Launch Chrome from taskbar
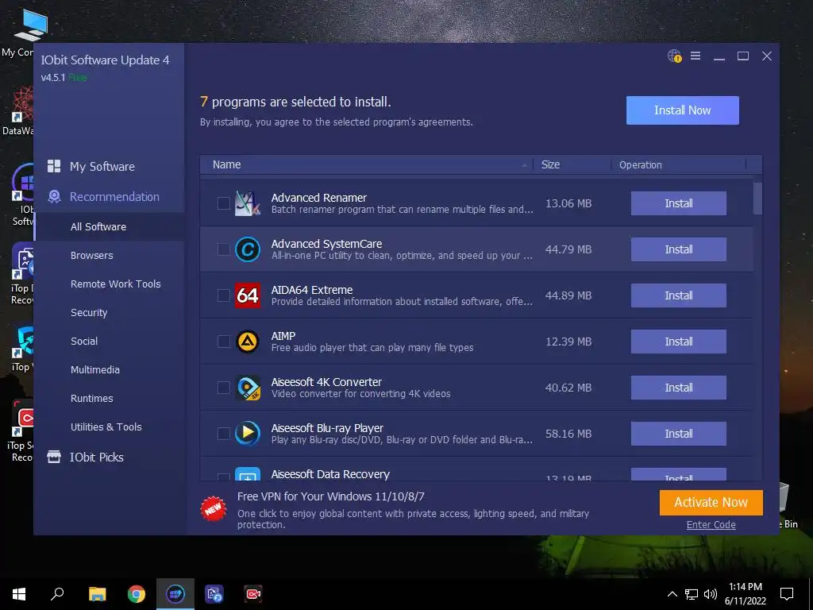The height and width of the screenshot is (610, 813). point(137,594)
